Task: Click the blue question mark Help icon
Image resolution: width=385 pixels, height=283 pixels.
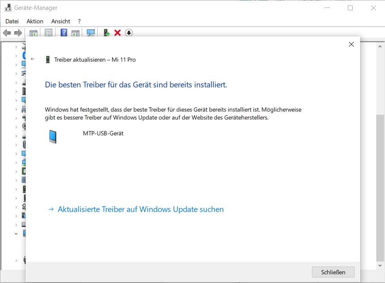Action: (x=64, y=33)
